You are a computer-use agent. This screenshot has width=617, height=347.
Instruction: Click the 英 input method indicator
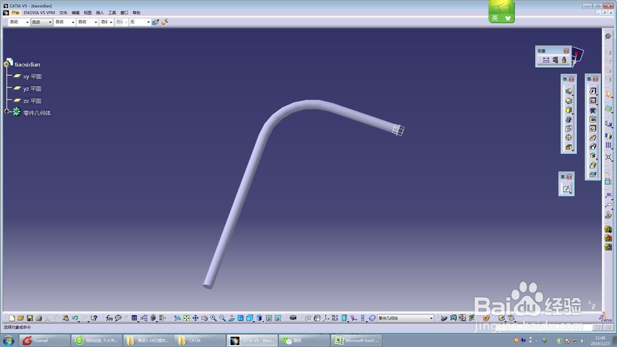(x=495, y=18)
